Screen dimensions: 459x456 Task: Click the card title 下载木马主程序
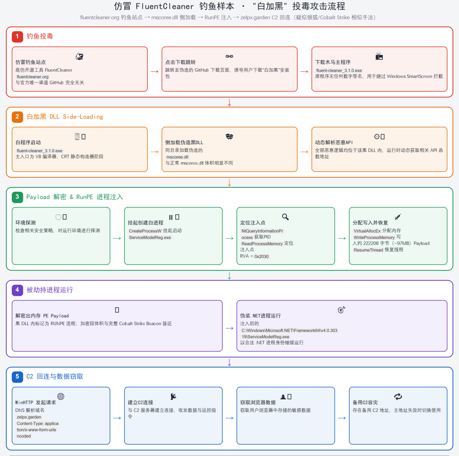point(333,62)
